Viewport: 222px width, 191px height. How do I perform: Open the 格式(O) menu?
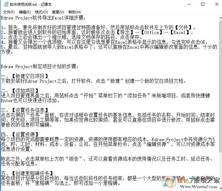click(41, 12)
